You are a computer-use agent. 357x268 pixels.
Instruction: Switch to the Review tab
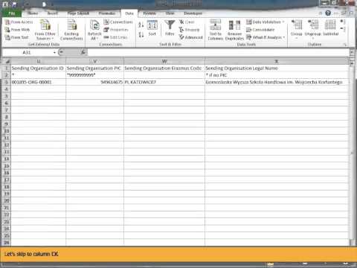tap(149, 13)
